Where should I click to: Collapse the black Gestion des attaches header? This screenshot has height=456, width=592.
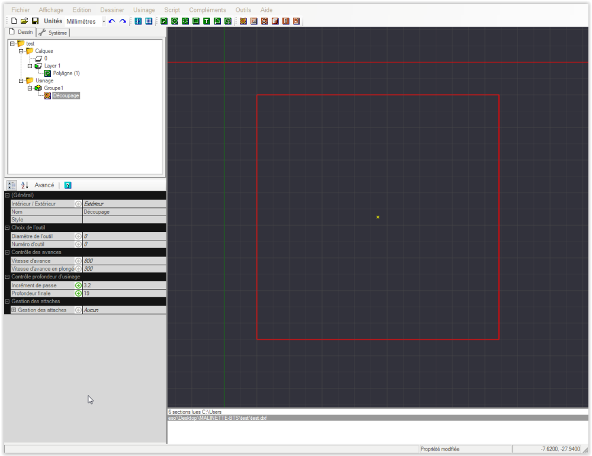pos(7,301)
